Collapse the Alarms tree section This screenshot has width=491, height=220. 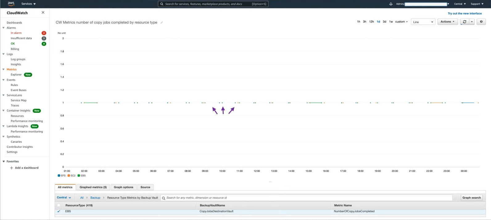pos(3,28)
